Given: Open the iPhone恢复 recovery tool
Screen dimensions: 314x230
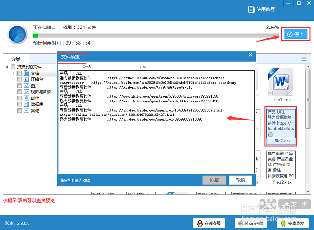Looking at the screenshot, I should coord(251,223).
